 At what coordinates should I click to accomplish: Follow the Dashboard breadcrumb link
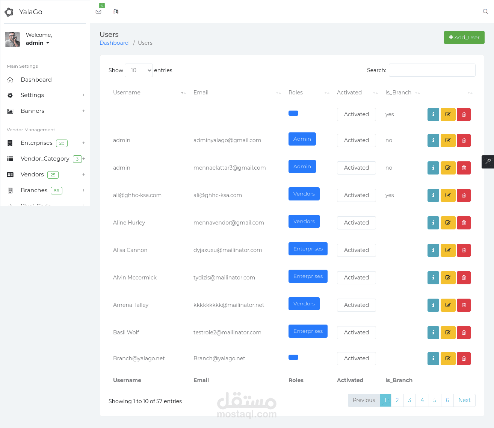tap(114, 43)
